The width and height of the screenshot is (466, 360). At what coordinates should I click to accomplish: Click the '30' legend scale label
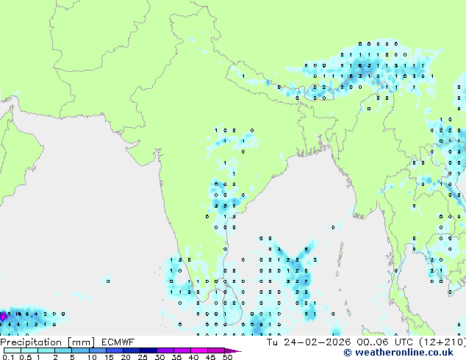coord(159,357)
